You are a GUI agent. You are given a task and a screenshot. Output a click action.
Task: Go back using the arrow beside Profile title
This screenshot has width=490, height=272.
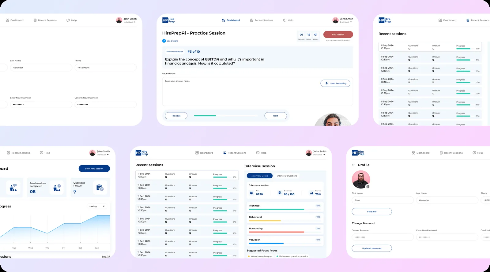coord(353,165)
